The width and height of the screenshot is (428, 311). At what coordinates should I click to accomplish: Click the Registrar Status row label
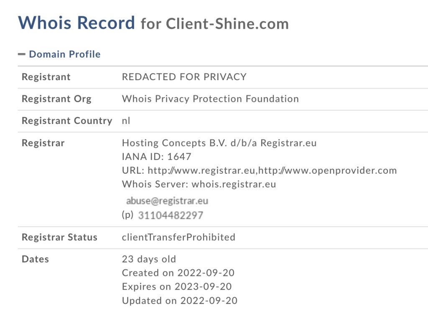pos(59,237)
